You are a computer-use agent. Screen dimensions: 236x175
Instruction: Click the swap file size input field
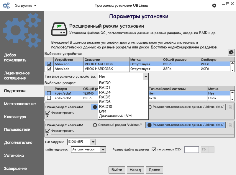191,150
